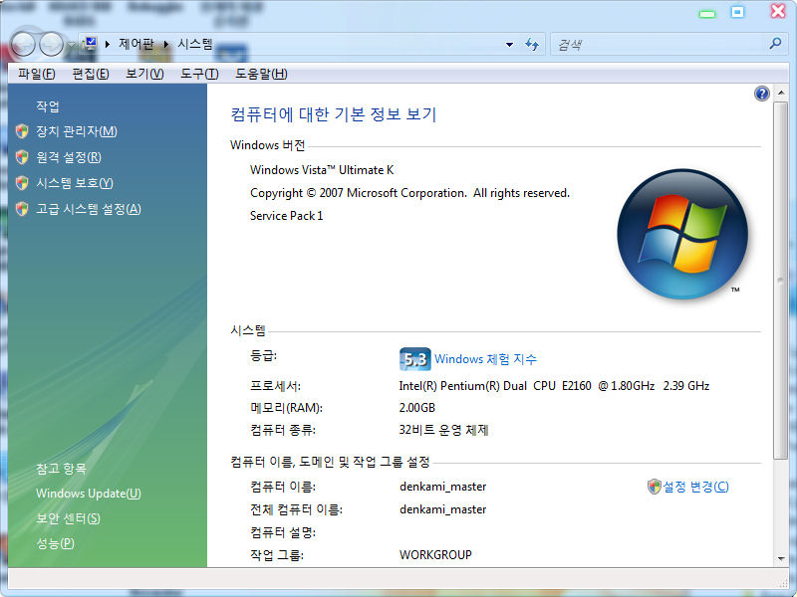This screenshot has height=597, width=797.
Task: Click denkami_master next to 컴퓨터 이름
Action: [x=442, y=487]
